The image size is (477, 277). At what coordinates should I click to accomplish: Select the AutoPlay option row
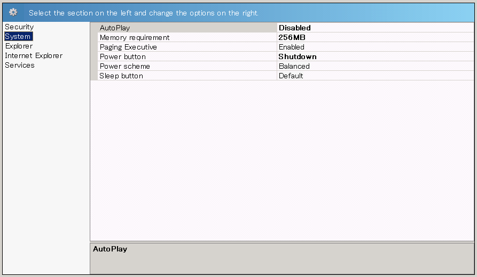click(x=187, y=28)
